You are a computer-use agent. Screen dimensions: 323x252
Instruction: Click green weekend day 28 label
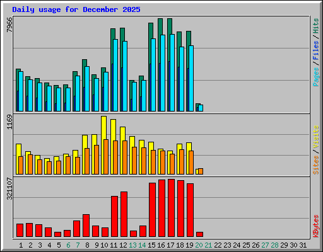pyautogui.click(x=274, y=245)
